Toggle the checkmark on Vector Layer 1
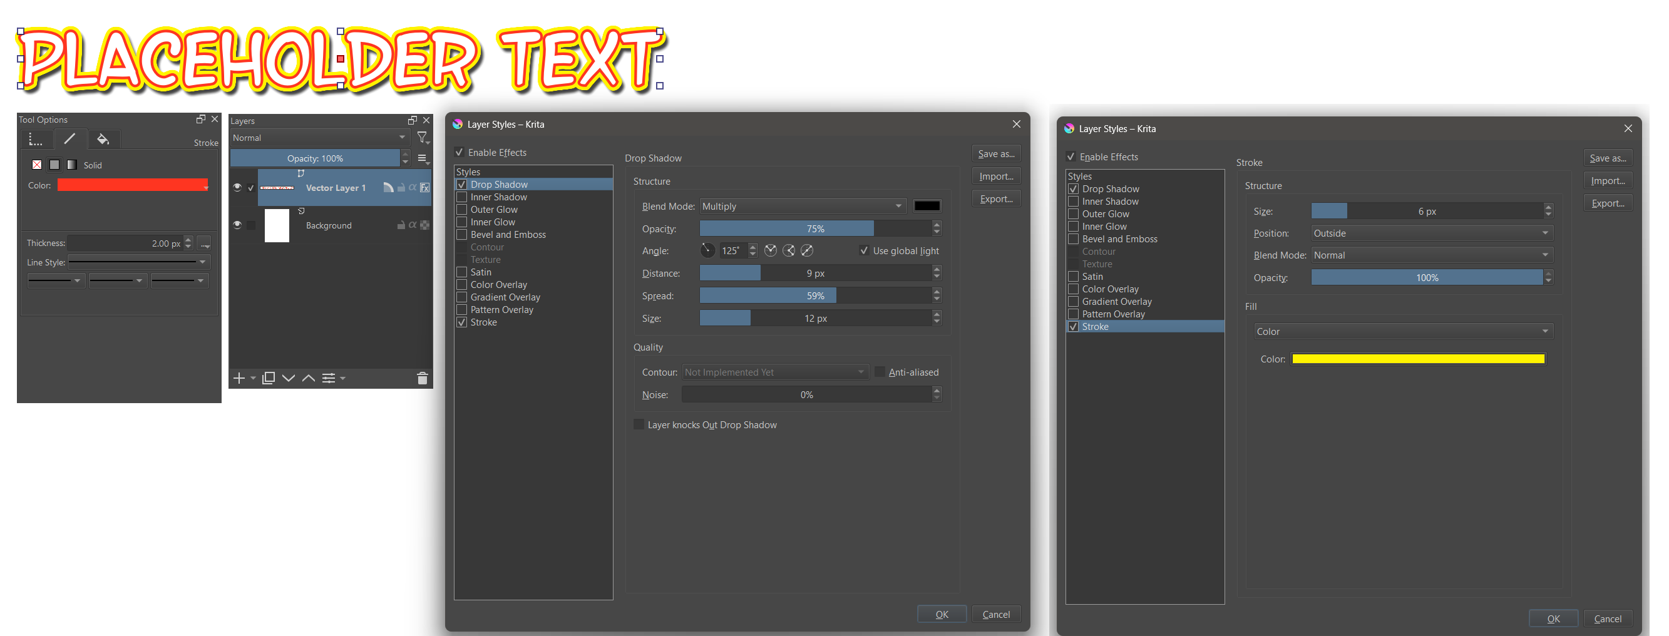Image resolution: width=1669 pixels, height=636 pixels. 251,188
